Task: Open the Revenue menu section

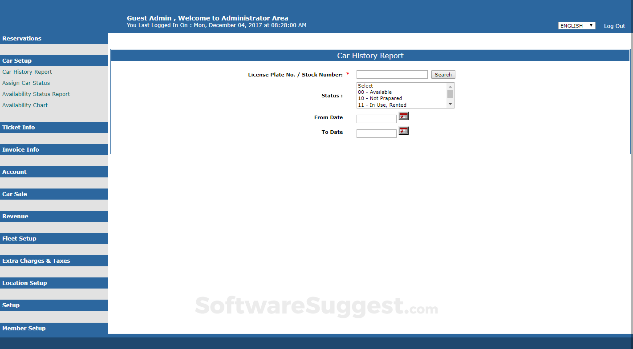Action: pos(15,216)
